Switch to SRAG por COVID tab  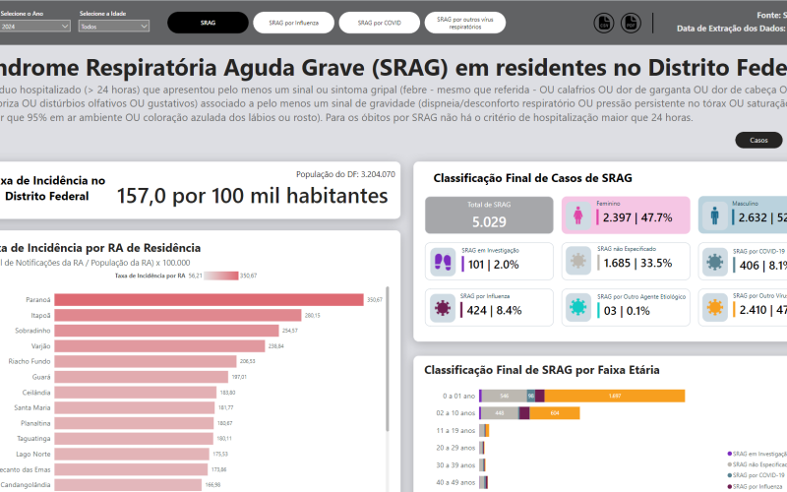pos(380,23)
